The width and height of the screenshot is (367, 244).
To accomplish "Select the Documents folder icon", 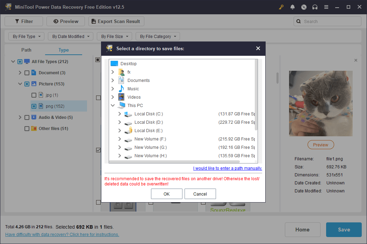I will point(121,80).
